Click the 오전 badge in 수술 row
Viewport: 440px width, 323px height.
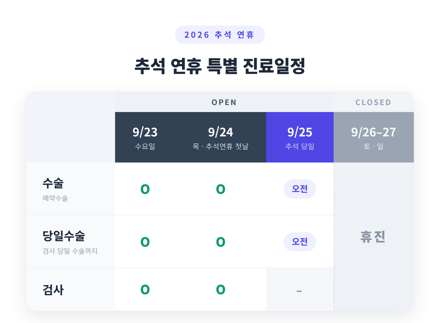(300, 189)
